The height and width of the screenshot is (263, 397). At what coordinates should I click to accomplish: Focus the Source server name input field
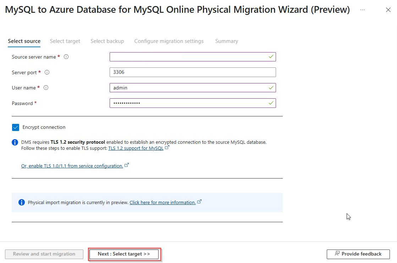pos(188,57)
